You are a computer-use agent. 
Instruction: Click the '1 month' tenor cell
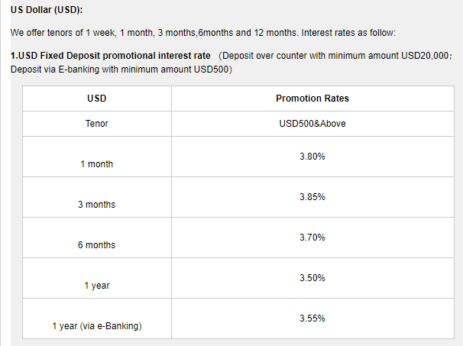pyautogui.click(x=97, y=164)
